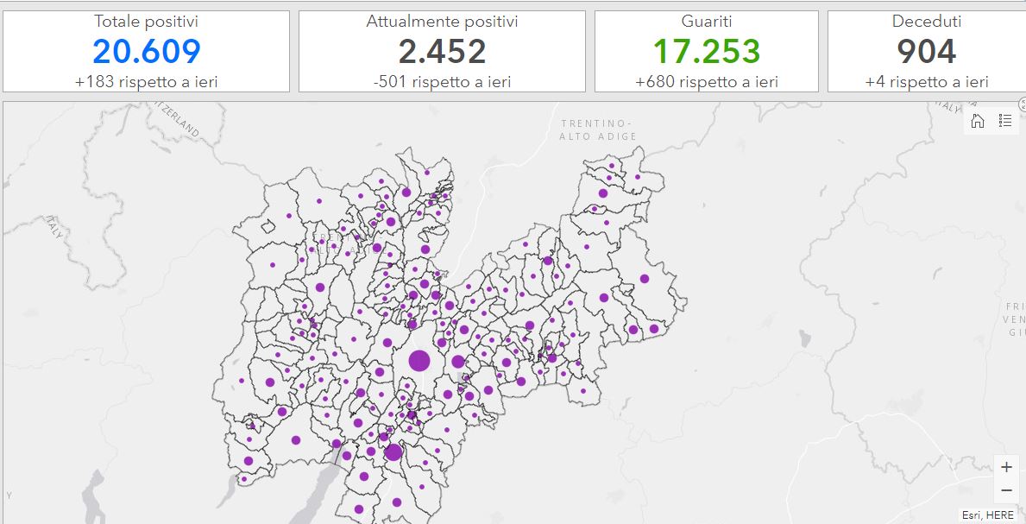Click the "+680 rispetto a ieri" text
Viewport: 1026px width, 524px height.
pyautogui.click(x=706, y=82)
